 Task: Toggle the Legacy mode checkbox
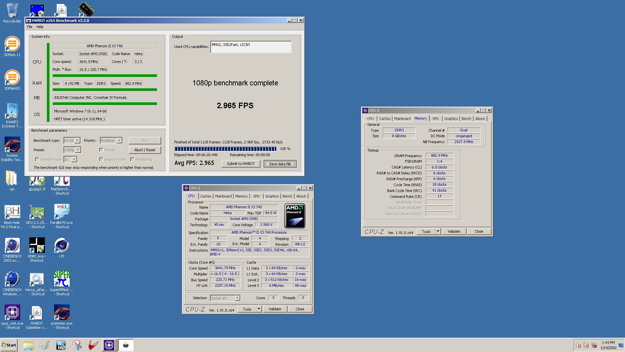tap(101, 159)
